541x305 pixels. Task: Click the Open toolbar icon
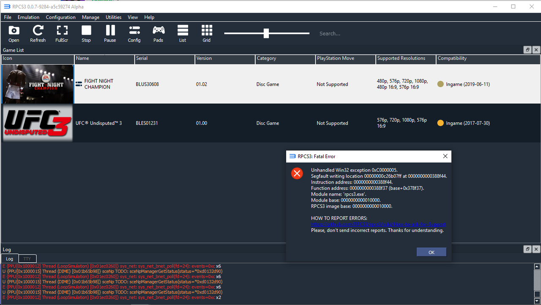tap(14, 33)
